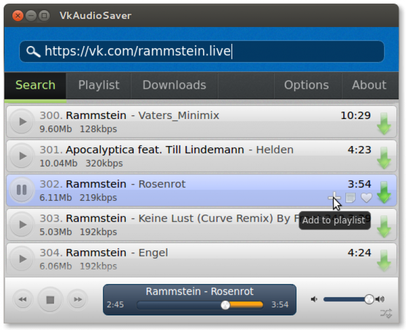
Task: Download the Keine Lust Curve Remix track
Action: [x=384, y=226]
